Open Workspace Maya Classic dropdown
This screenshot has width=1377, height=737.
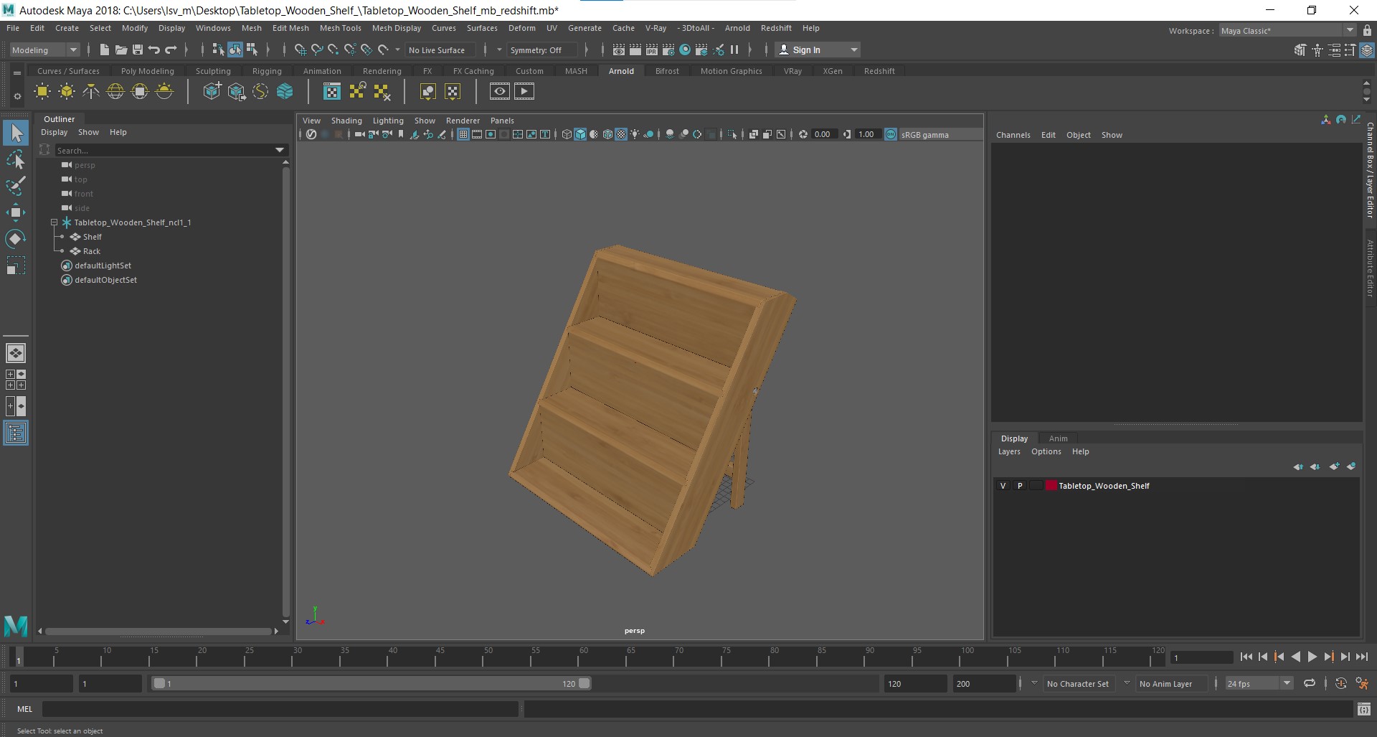coord(1287,30)
